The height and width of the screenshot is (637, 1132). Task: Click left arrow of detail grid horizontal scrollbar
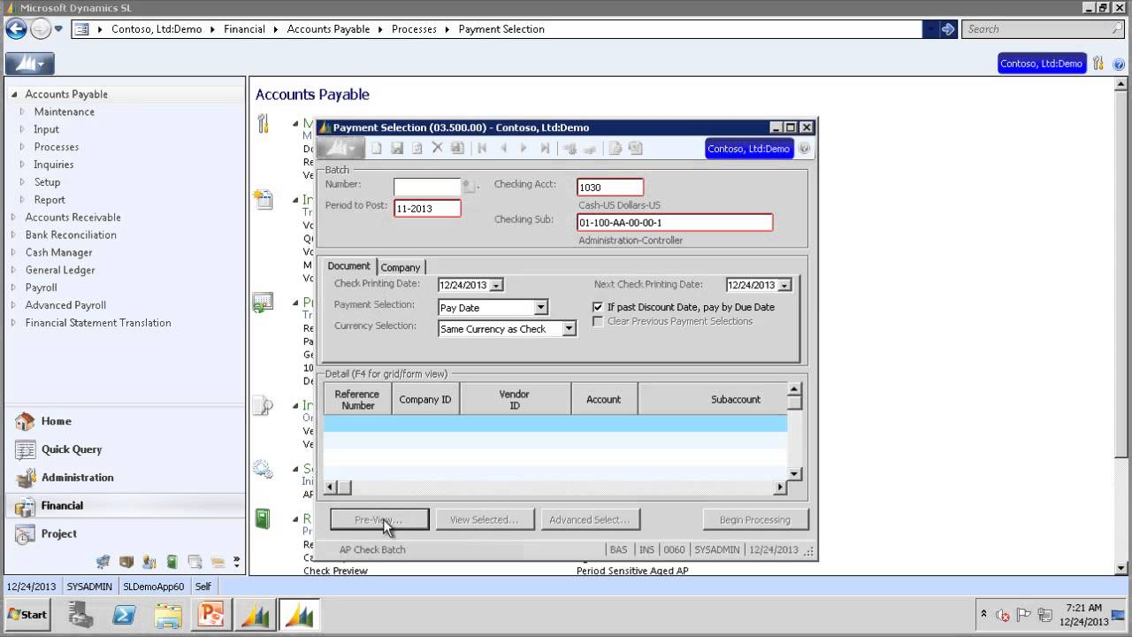pyautogui.click(x=330, y=487)
